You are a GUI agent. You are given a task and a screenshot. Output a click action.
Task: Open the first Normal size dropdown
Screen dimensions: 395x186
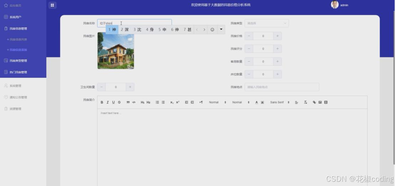(218, 102)
